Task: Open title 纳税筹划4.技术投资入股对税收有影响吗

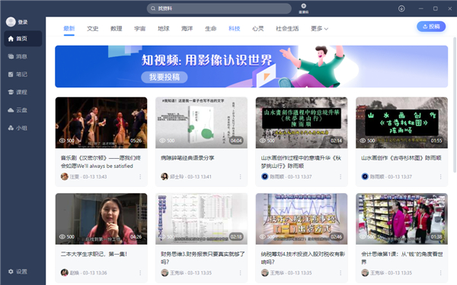Action: click(x=303, y=258)
